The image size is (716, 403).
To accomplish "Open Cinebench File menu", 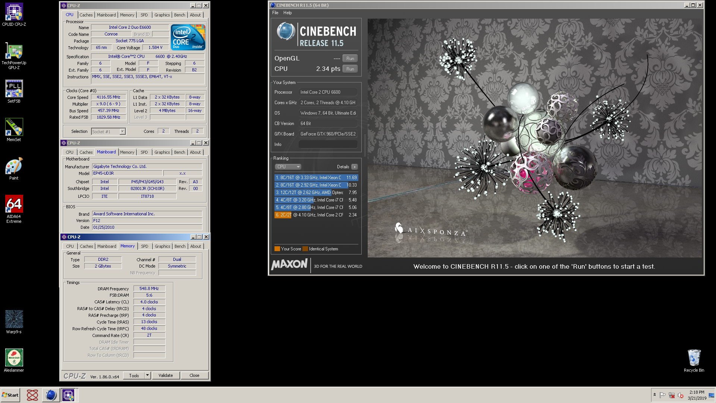I will [x=275, y=13].
